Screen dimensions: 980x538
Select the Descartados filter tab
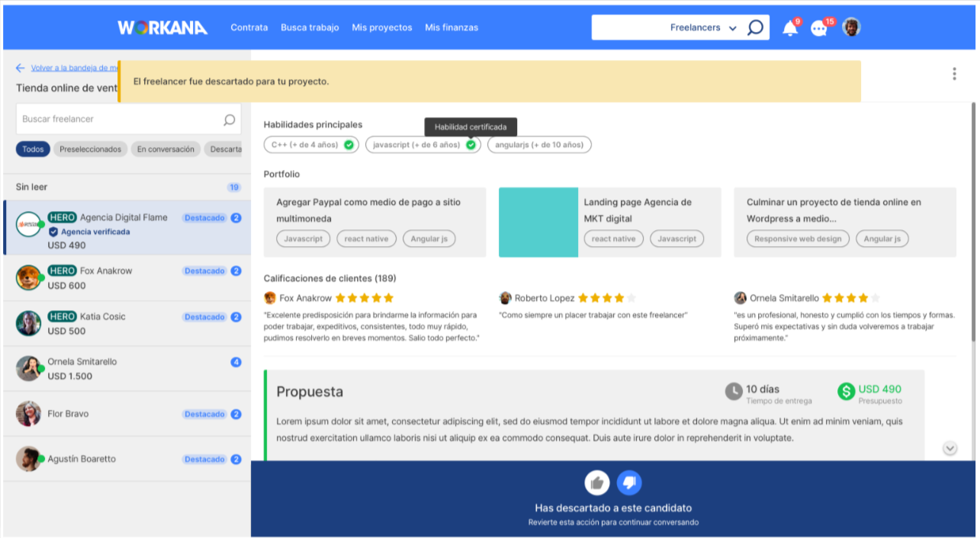[223, 149]
